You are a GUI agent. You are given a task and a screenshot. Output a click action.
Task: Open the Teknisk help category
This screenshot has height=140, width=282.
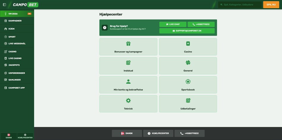[128, 104]
